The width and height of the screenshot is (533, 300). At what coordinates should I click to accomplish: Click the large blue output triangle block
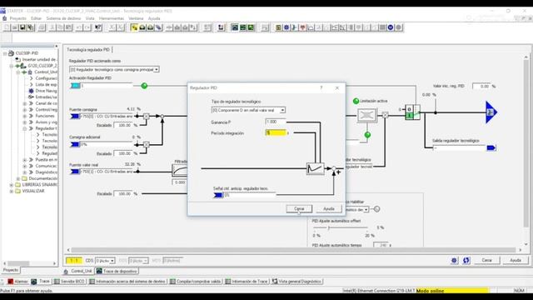[x=491, y=112]
